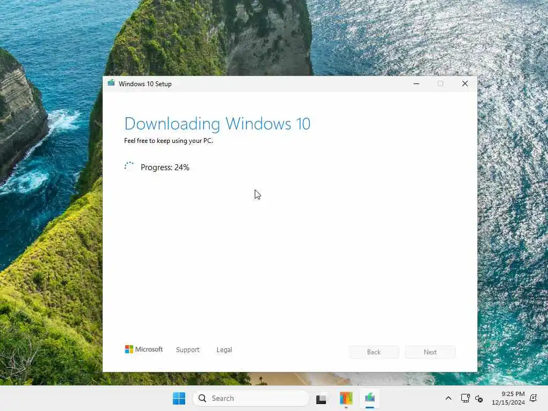Click the taskbar Search box
This screenshot has width=548, height=411.
tap(251, 398)
